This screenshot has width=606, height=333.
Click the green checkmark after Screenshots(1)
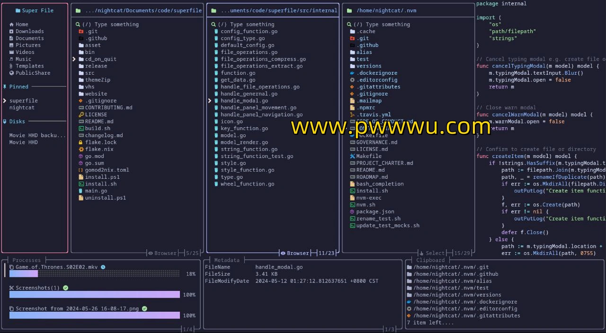pos(65,288)
